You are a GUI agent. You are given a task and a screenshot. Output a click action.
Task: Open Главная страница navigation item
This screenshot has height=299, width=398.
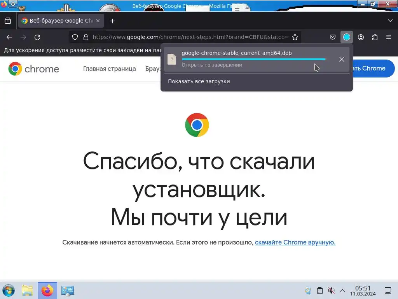click(109, 69)
